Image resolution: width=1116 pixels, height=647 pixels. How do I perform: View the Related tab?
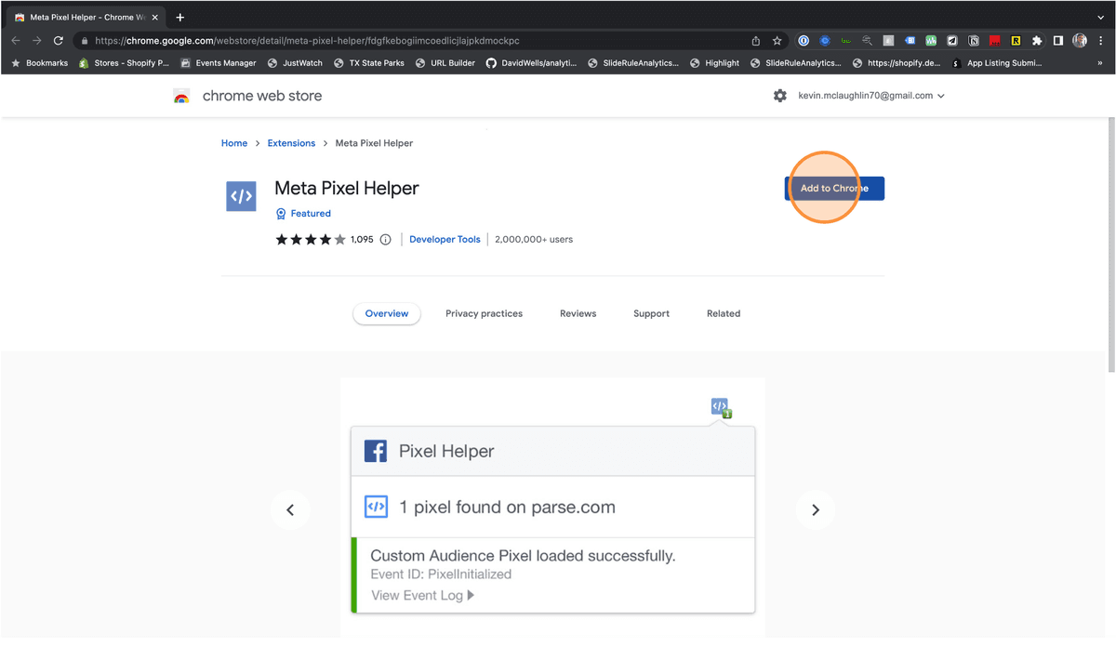pyautogui.click(x=724, y=313)
